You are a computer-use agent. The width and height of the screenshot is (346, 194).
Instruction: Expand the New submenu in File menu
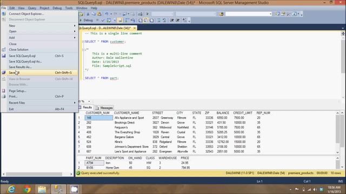[x=39, y=26]
